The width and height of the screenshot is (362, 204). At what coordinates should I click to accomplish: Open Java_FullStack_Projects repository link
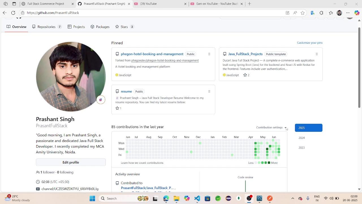(x=245, y=54)
